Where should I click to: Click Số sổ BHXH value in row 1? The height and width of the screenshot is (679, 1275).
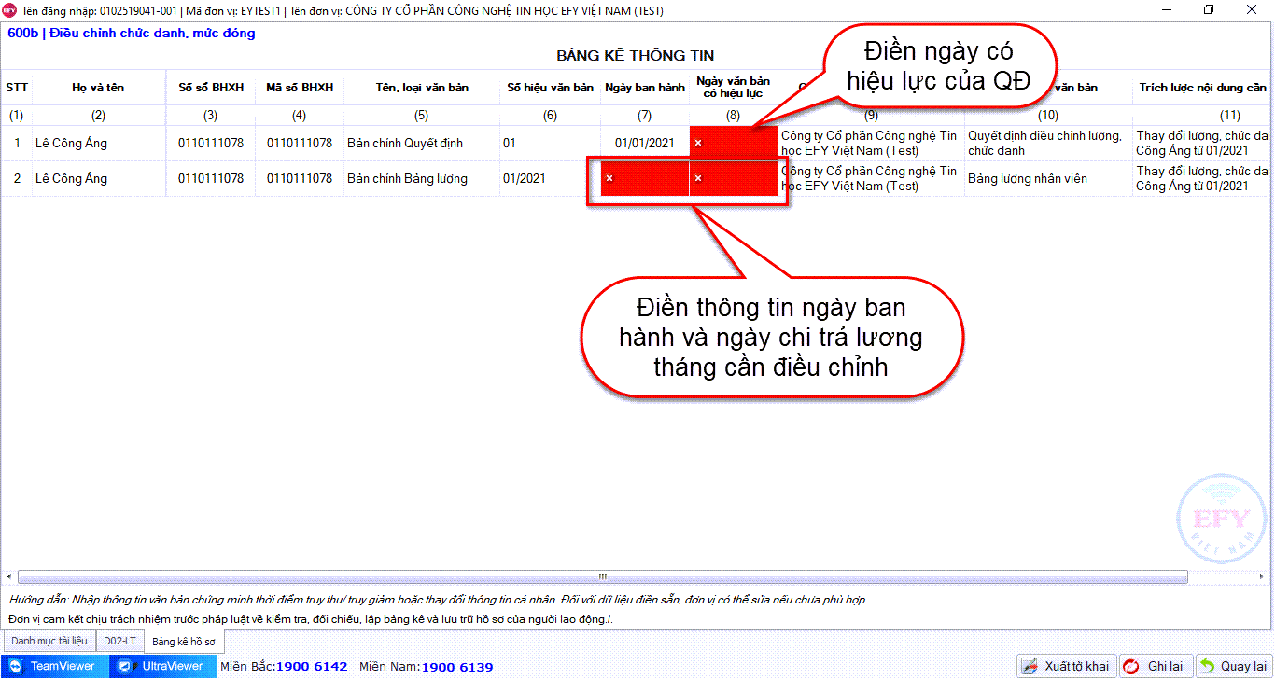(211, 143)
